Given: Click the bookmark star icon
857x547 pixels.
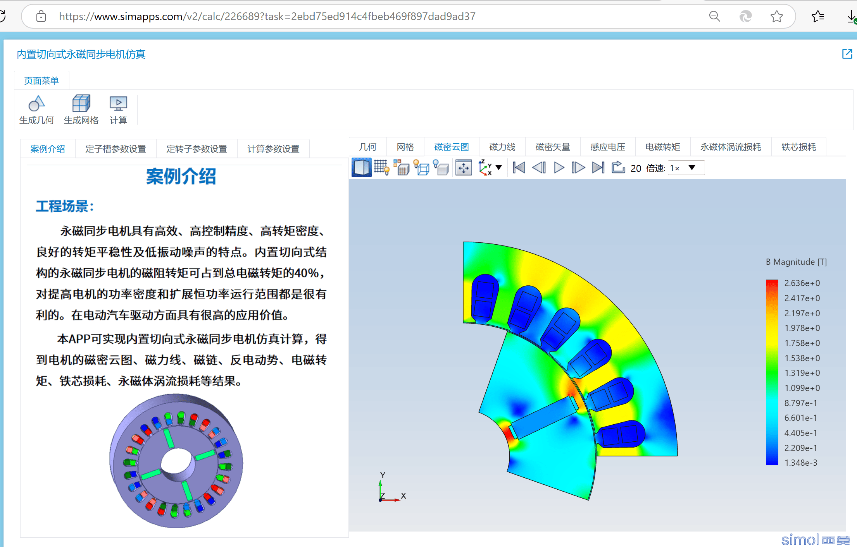Looking at the screenshot, I should tap(776, 16).
